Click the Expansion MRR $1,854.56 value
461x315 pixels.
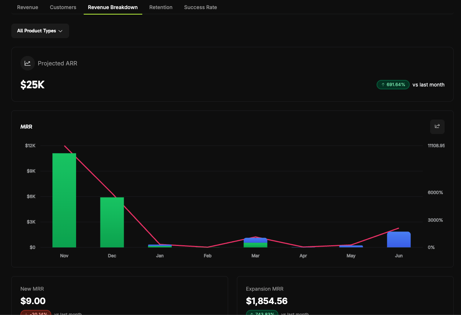(x=267, y=301)
